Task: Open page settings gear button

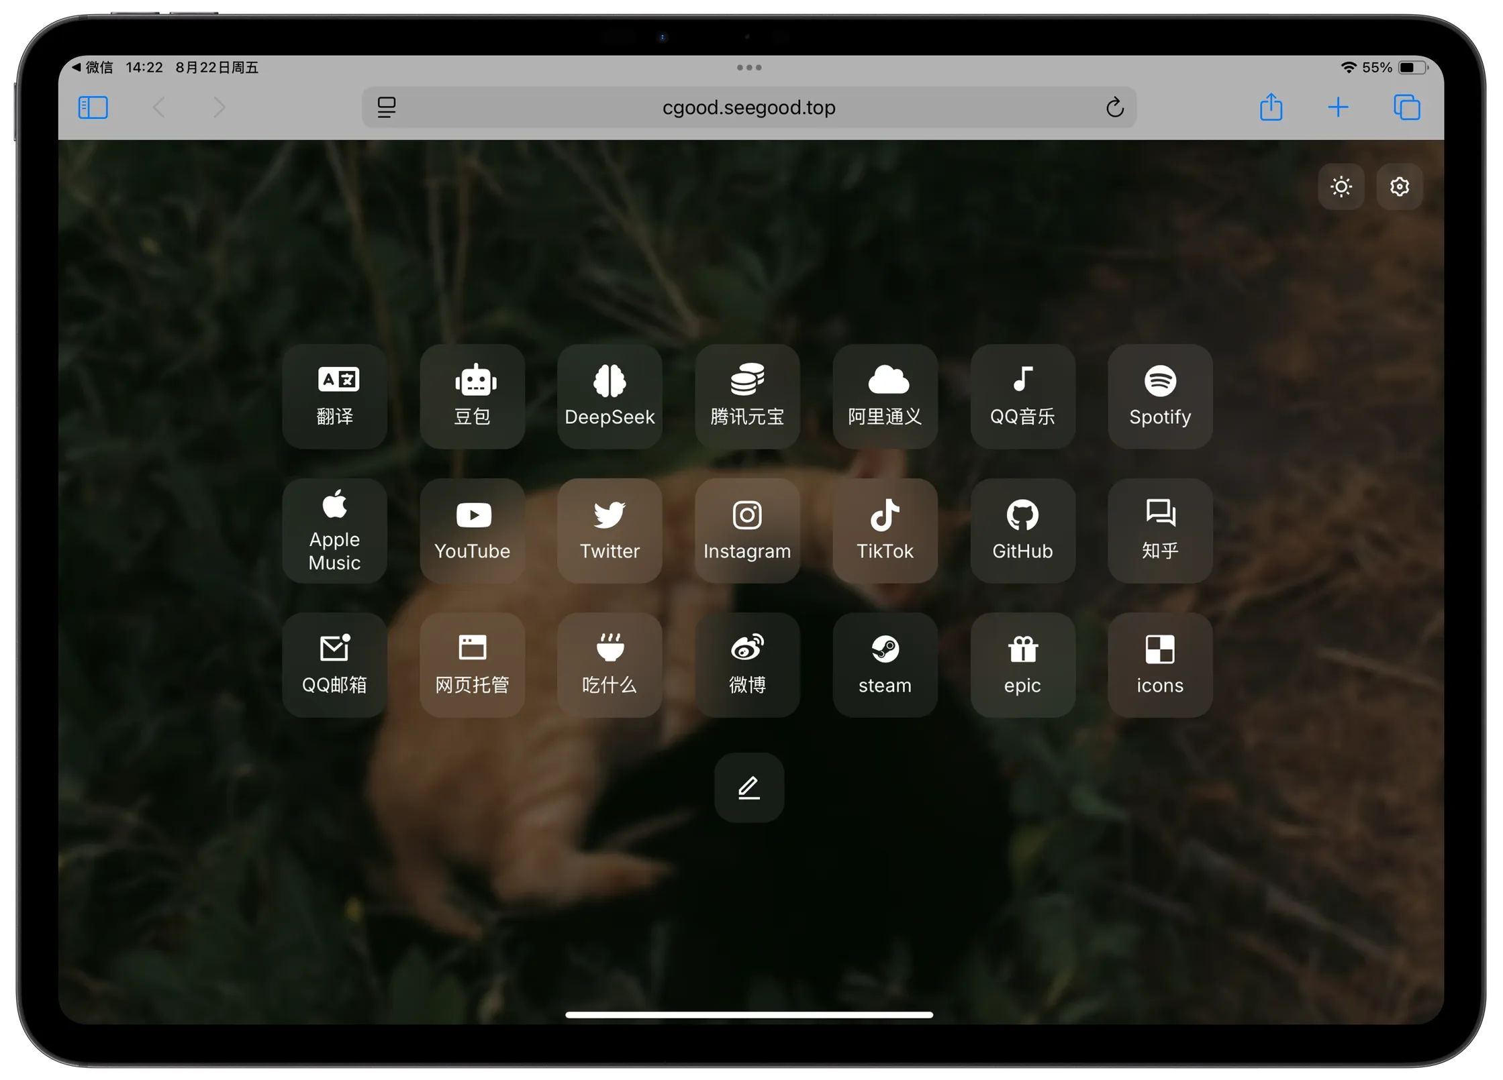Action: pyautogui.click(x=1399, y=186)
